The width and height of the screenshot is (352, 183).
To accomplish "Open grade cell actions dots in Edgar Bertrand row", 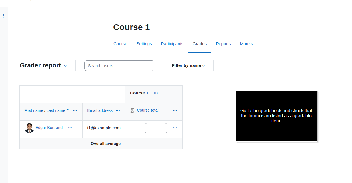I will pos(175,128).
